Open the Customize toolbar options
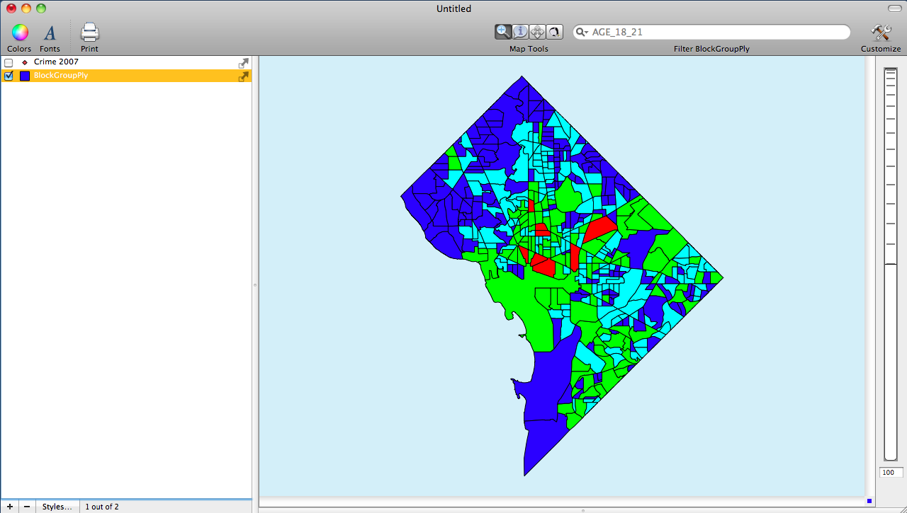This screenshot has height=513, width=907. (x=881, y=32)
